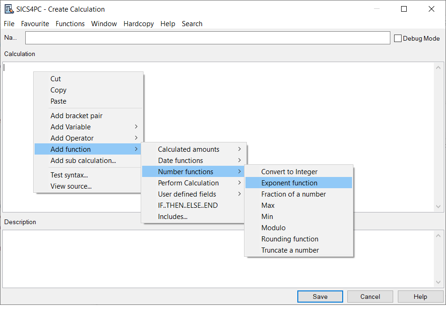Click the Cancel button

click(x=370, y=297)
